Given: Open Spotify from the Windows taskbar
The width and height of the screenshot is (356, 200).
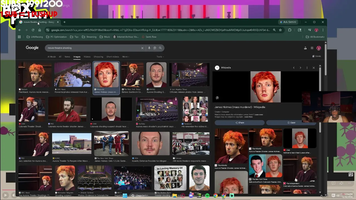Looking at the screenshot, I should point(207,196).
